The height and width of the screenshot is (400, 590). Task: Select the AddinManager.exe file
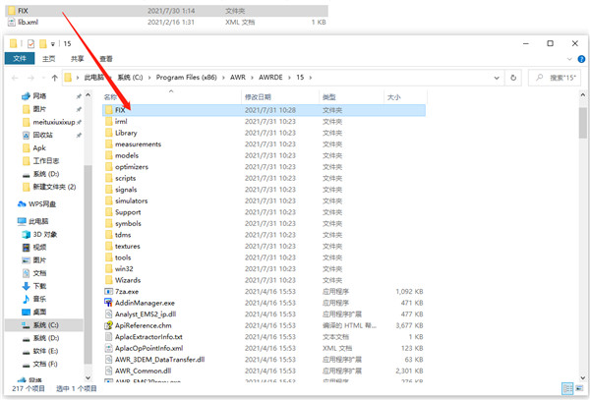pyautogui.click(x=144, y=303)
